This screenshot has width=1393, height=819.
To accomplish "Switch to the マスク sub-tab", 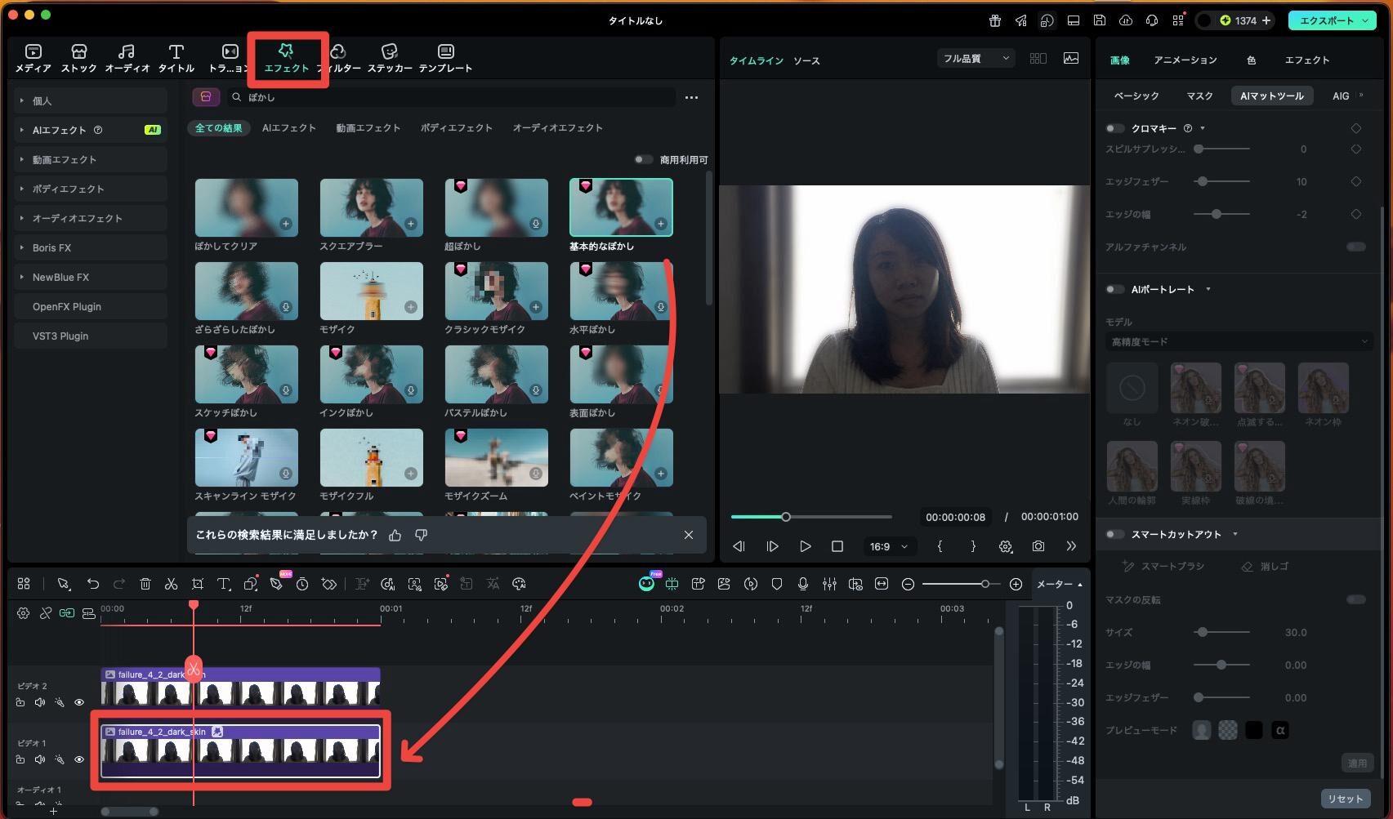I will pyautogui.click(x=1199, y=96).
